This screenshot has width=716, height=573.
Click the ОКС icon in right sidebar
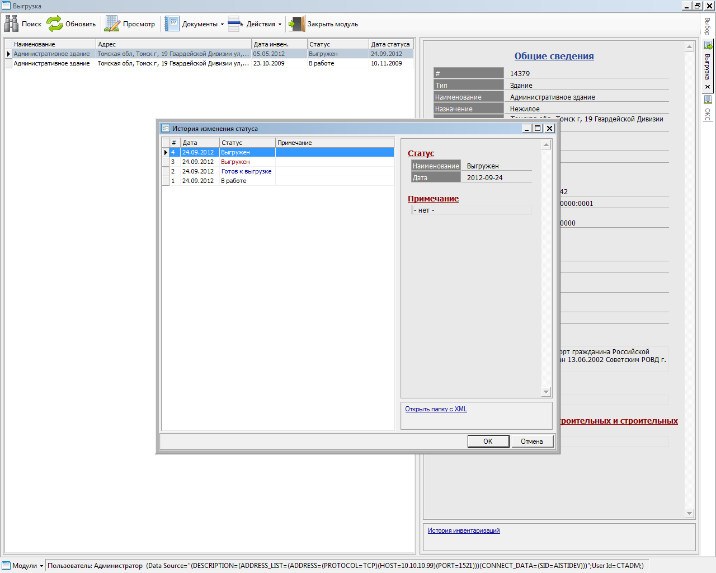(x=708, y=100)
